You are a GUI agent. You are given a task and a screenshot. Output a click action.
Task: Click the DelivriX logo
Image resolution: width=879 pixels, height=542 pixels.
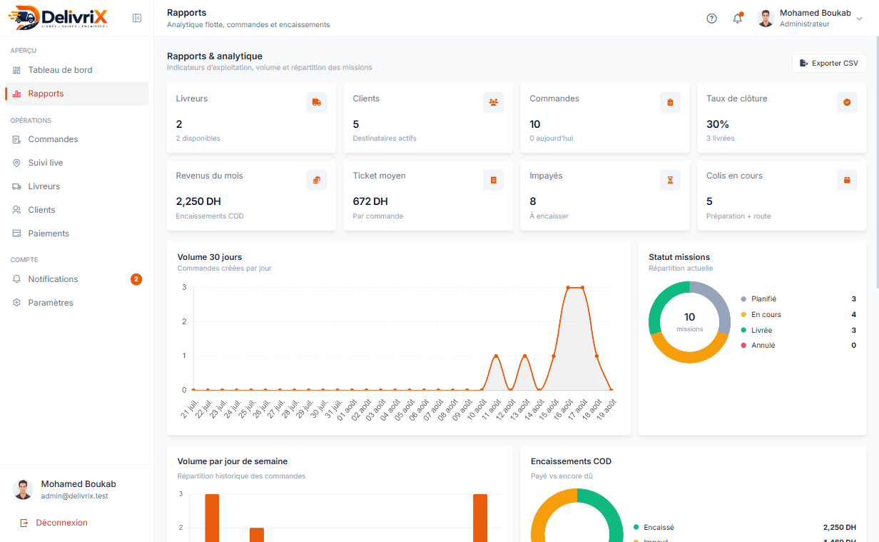59,18
